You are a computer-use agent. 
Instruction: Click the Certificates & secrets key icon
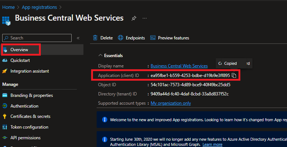pos(5,116)
